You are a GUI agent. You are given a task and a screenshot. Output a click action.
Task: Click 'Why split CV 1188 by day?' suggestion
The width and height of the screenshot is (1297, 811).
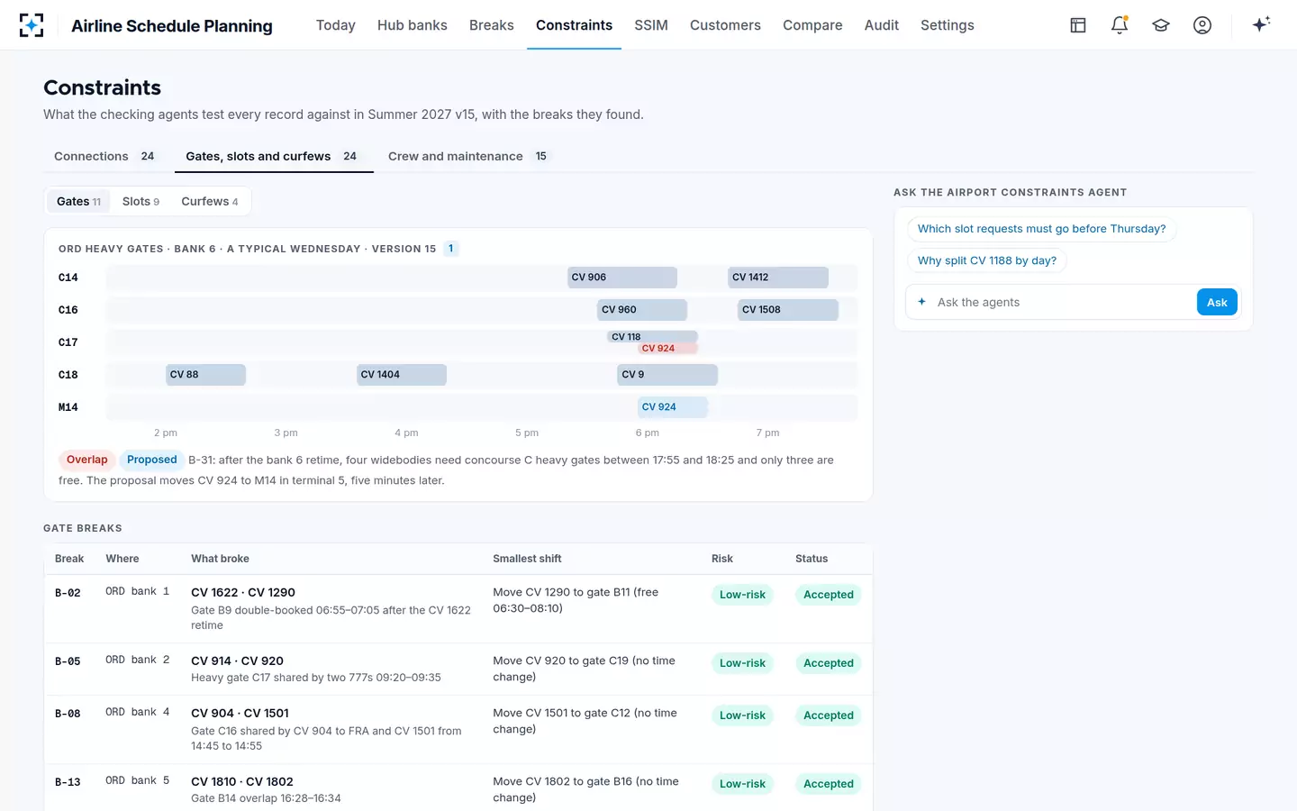(x=987, y=260)
